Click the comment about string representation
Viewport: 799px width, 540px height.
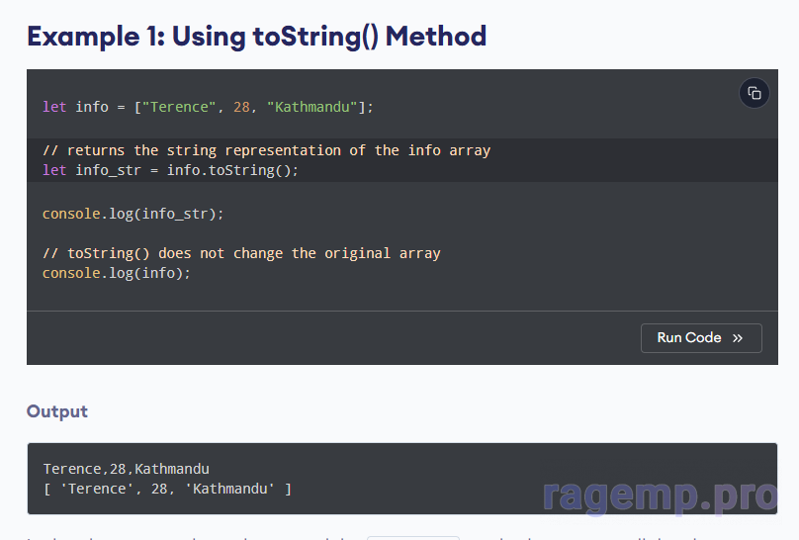tap(266, 150)
